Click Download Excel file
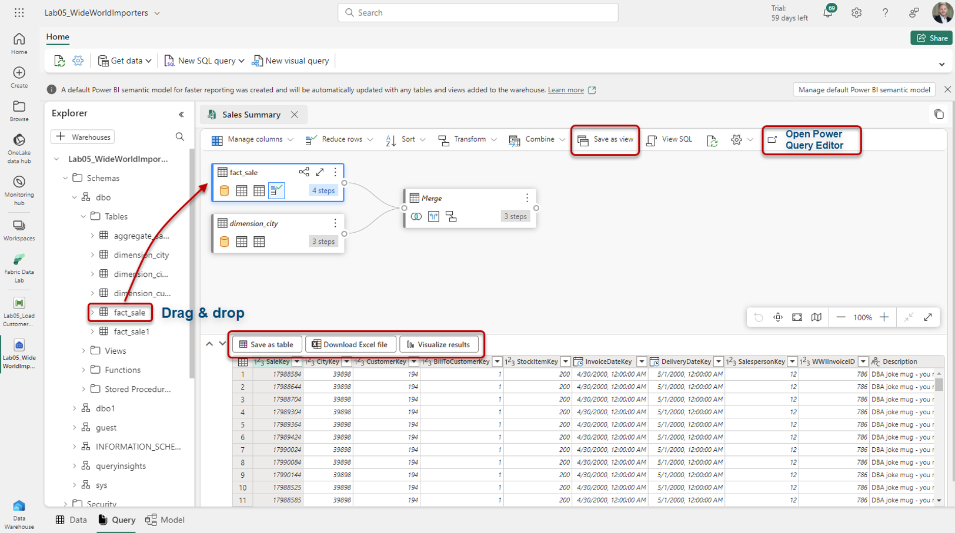 click(x=350, y=344)
